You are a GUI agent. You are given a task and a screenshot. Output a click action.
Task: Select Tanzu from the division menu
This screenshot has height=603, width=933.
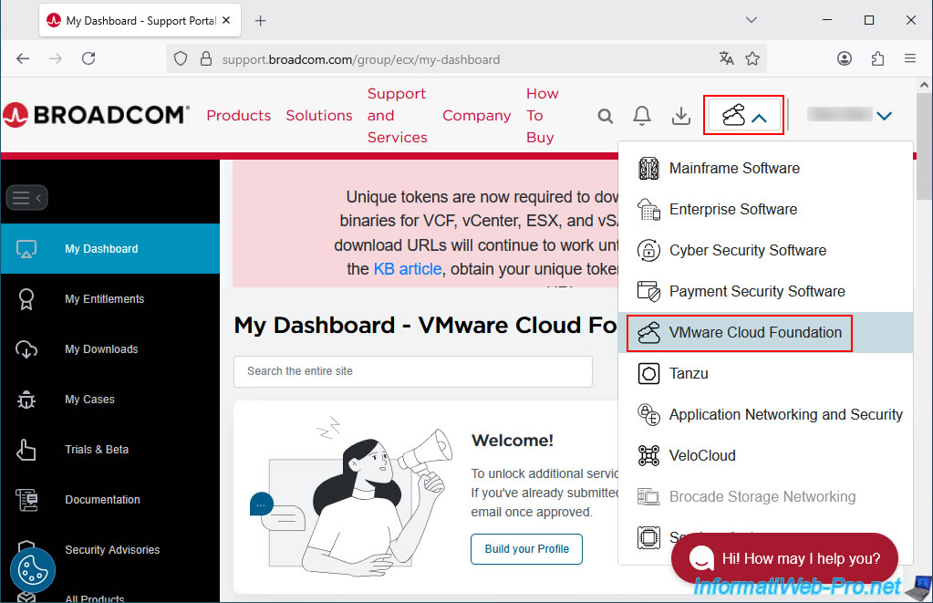tap(689, 373)
